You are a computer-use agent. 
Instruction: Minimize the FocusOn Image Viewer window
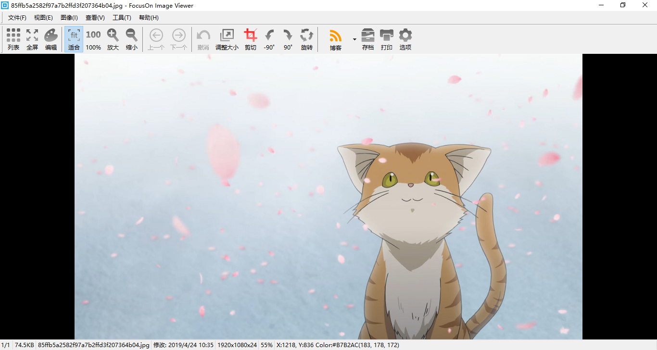click(x=601, y=5)
